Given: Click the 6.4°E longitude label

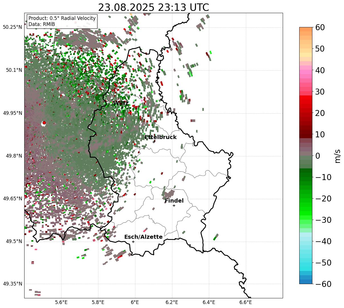Looking at the screenshot, I should pos(209,303).
